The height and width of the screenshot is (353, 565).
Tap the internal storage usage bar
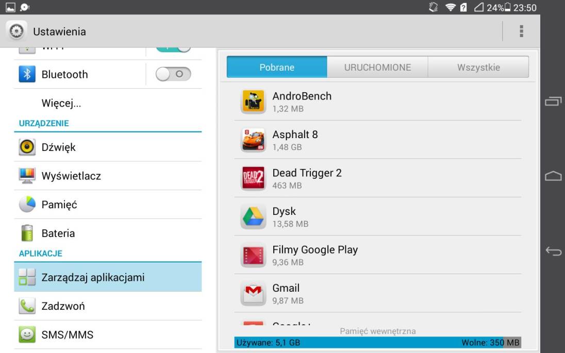pos(378,342)
